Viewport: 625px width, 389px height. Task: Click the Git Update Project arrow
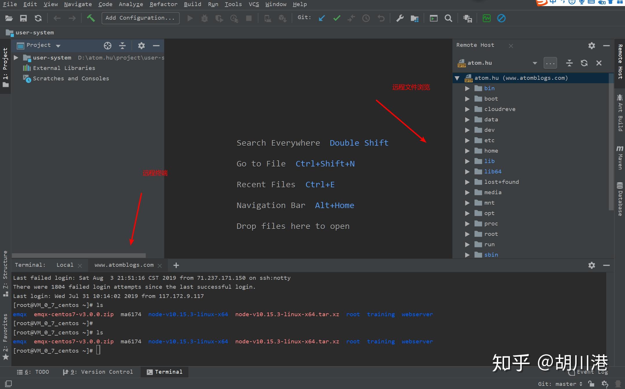[x=321, y=18]
